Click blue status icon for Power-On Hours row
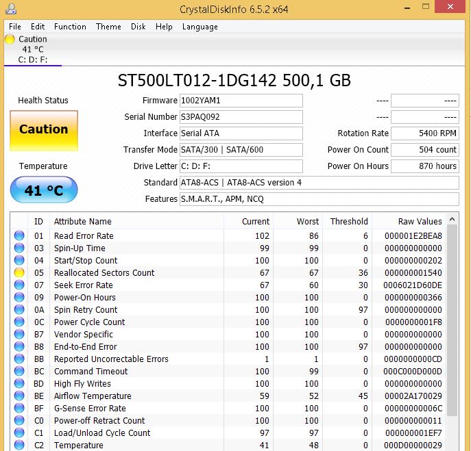 (x=19, y=297)
